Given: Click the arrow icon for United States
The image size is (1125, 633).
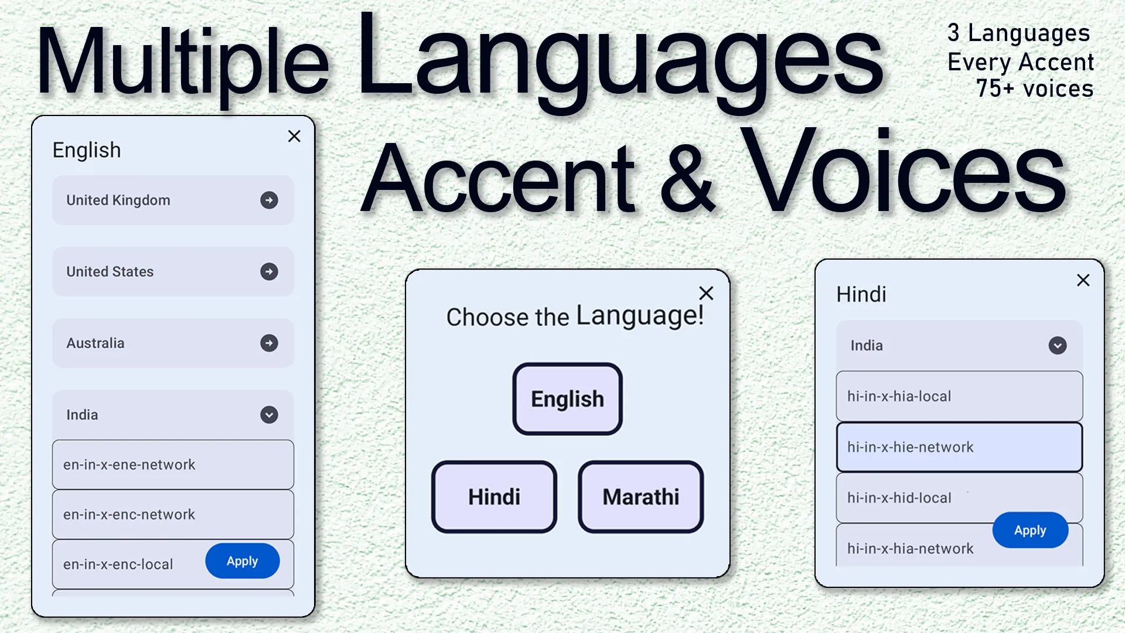Looking at the screenshot, I should click(x=269, y=271).
